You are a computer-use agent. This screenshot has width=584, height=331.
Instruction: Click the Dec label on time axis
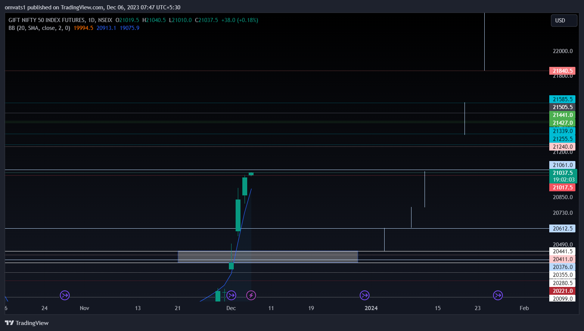click(x=231, y=308)
